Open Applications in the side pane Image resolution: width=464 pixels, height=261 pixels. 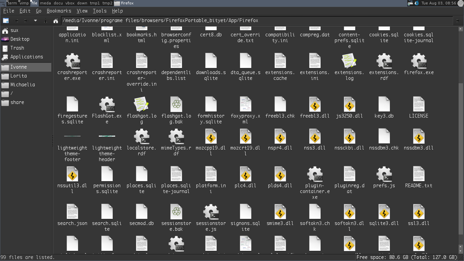point(26,57)
